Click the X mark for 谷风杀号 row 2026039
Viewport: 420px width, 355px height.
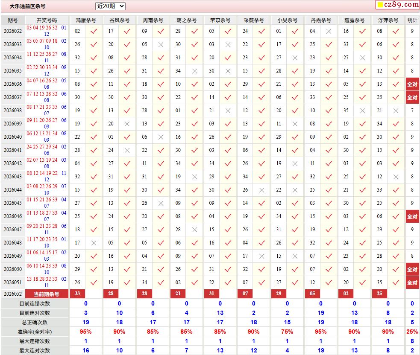(127, 124)
